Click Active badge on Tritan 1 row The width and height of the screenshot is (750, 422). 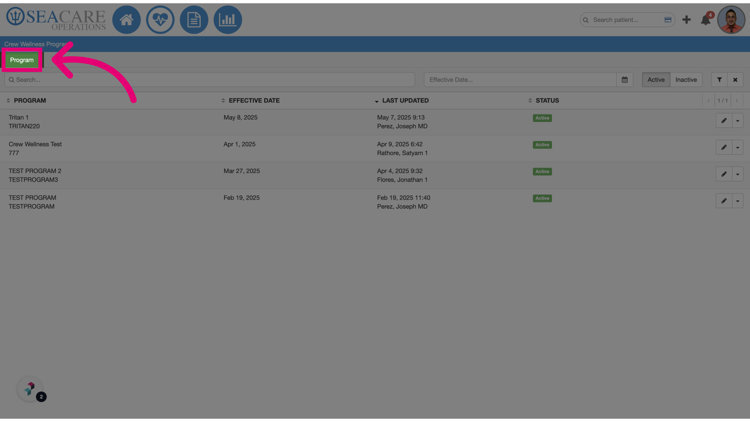tap(542, 118)
